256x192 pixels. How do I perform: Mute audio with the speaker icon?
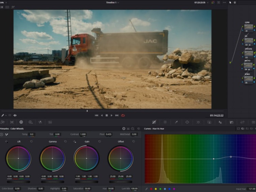(15, 115)
